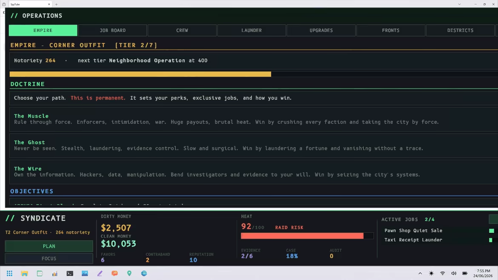Image resolution: width=498 pixels, height=280 pixels.
Task: Launch the purple pen app in taskbar
Action: [x=100, y=273]
